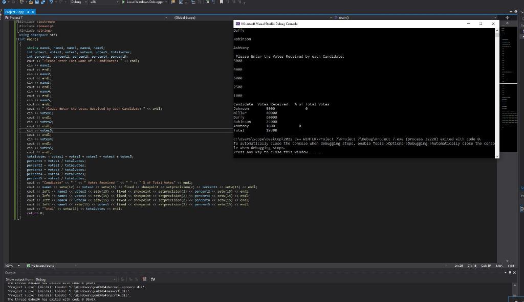Click the Redo icon on the toolbar
The image size is (524, 302).
click(60, 2)
